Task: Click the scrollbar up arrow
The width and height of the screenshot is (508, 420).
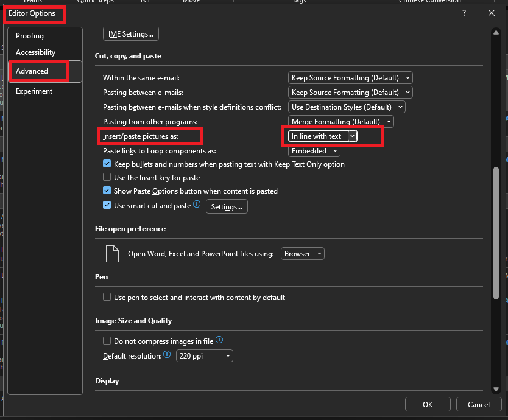Action: point(496,32)
